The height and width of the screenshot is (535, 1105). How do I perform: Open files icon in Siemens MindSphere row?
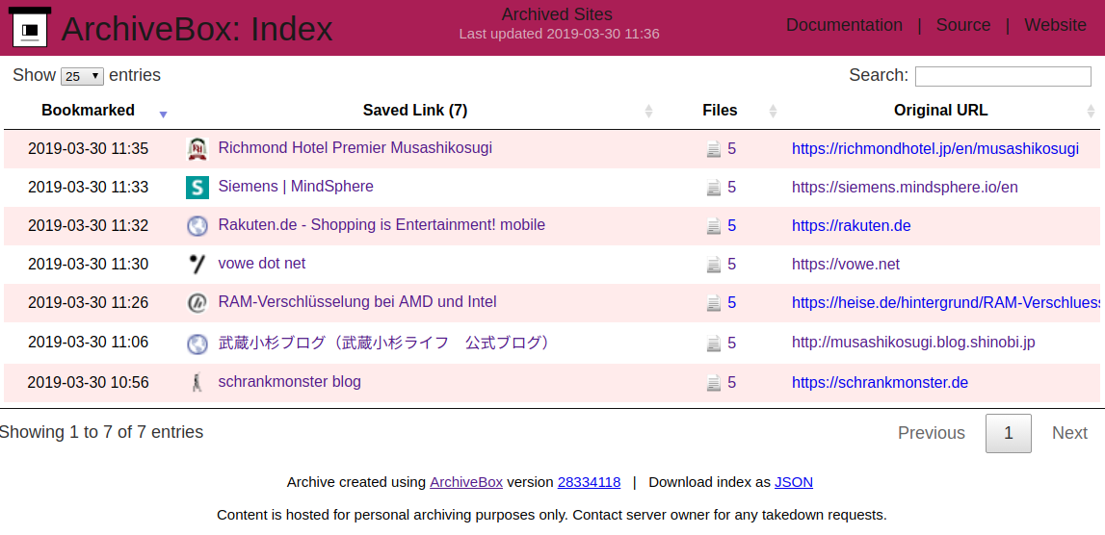pyautogui.click(x=714, y=188)
